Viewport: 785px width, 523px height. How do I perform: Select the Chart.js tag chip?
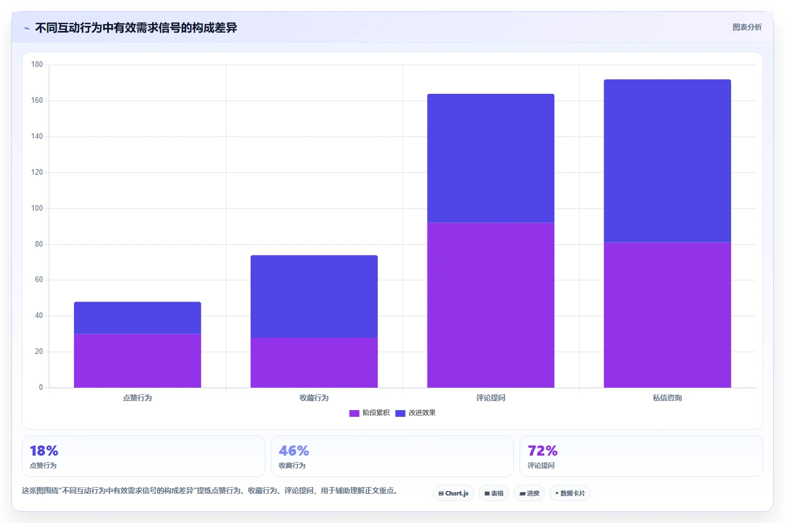click(453, 493)
